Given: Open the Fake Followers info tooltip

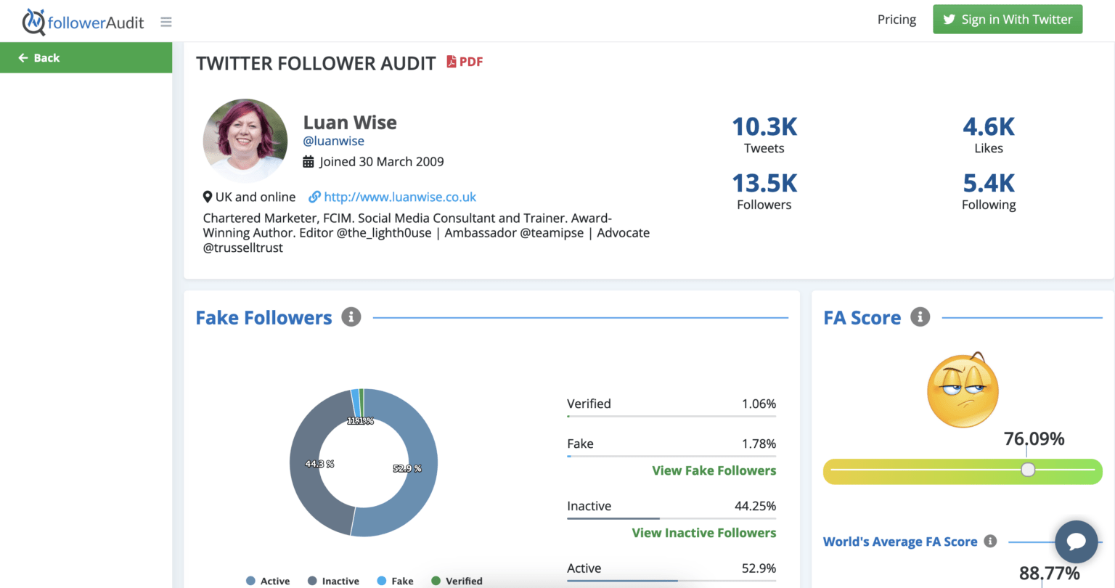Looking at the screenshot, I should 351,317.
